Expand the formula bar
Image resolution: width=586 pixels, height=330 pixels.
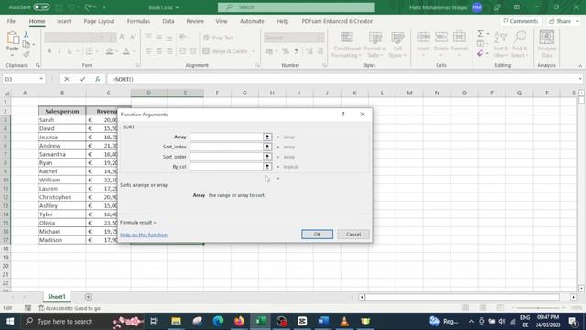click(x=580, y=79)
